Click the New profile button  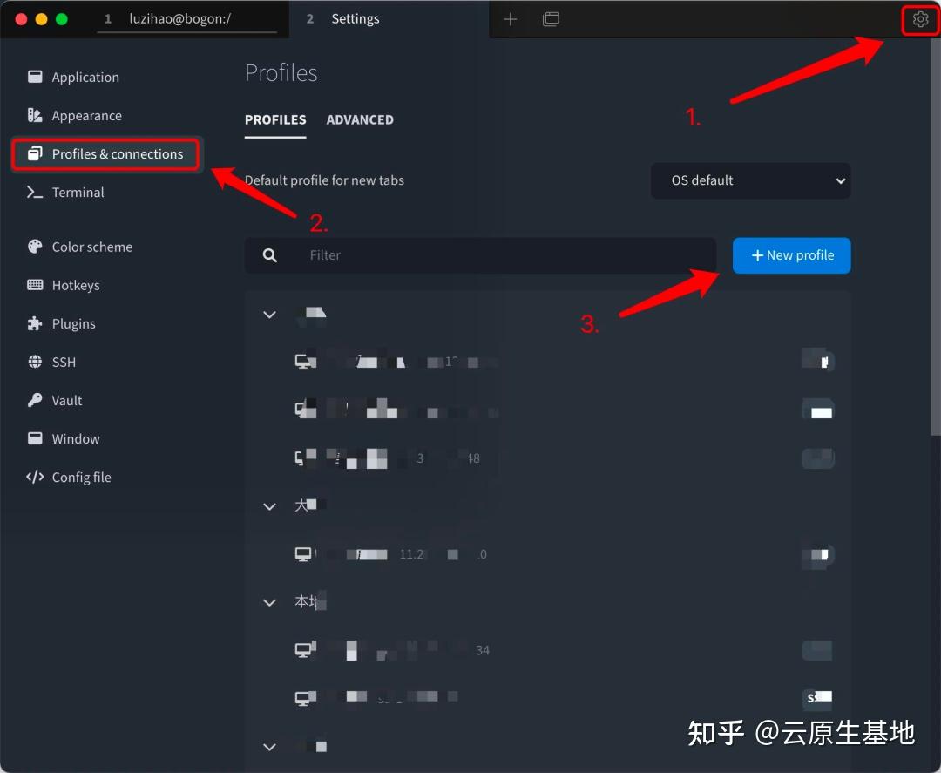click(791, 255)
